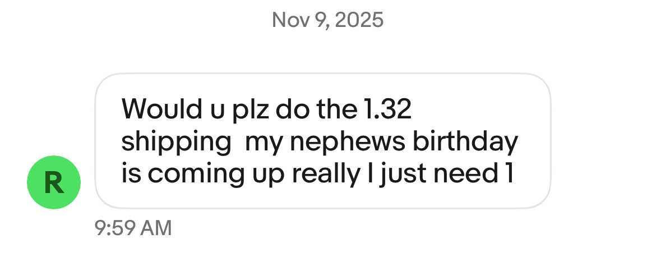Click the word "birthday" in message
Viewport: 656px width, 266px height.
(465, 141)
